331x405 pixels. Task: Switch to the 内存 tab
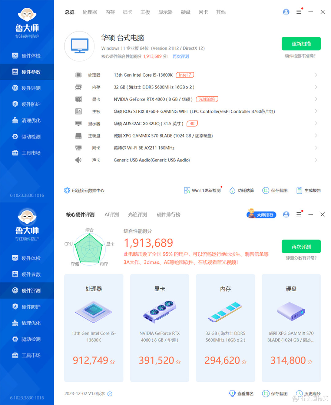(x=110, y=12)
